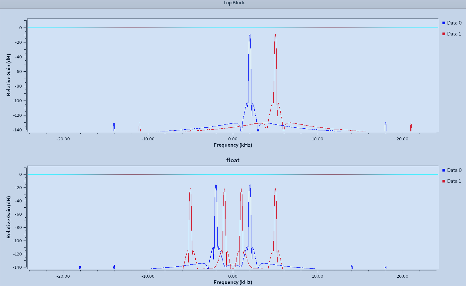Click the float plot Relative Gain (dB) label

tap(9, 217)
